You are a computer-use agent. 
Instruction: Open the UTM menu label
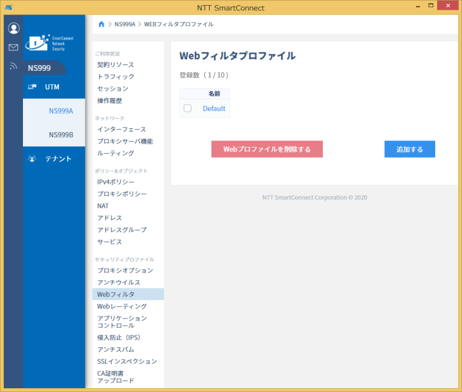(x=52, y=87)
